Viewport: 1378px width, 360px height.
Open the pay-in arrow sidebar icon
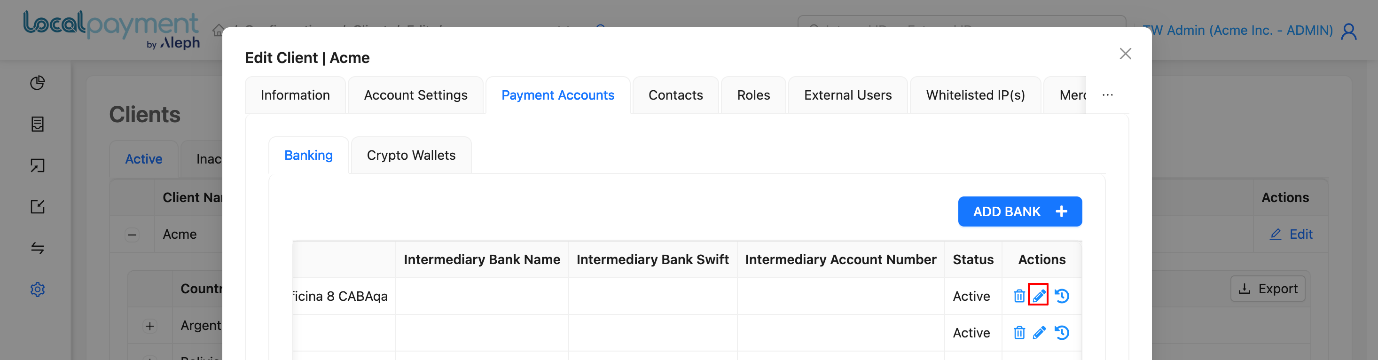(38, 166)
